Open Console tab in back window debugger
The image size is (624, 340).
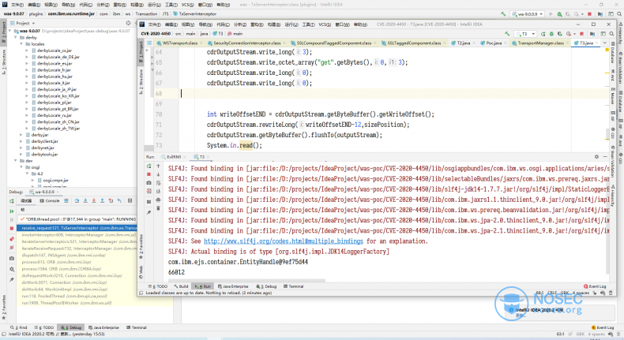click(x=50, y=201)
